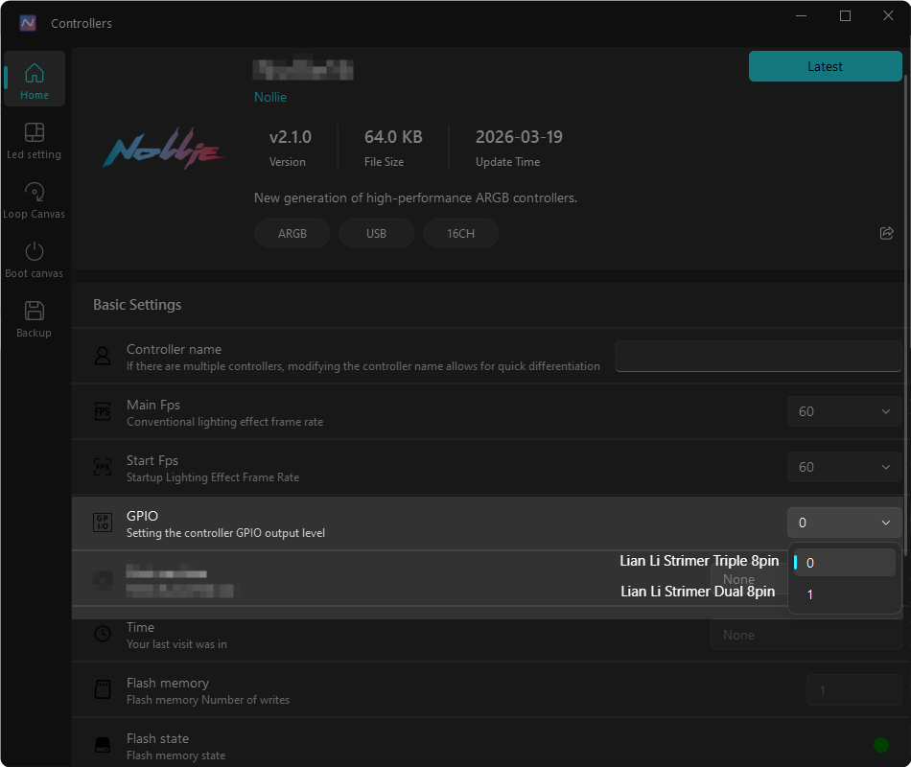Click the Nollie app icon in title bar
This screenshot has width=911, height=767.
tap(28, 23)
